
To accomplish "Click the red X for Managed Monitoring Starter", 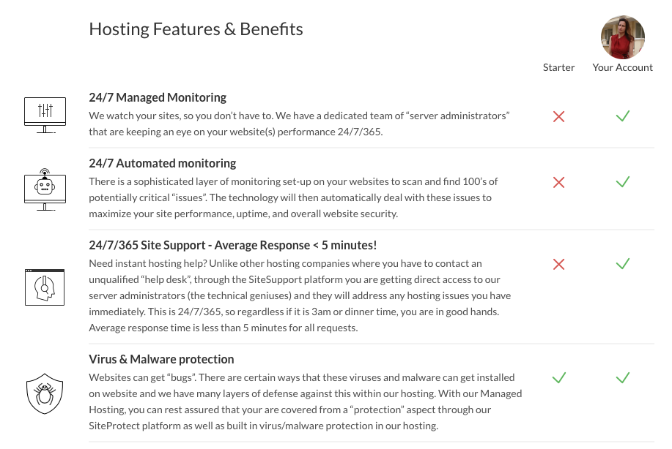I will pyautogui.click(x=558, y=116).
